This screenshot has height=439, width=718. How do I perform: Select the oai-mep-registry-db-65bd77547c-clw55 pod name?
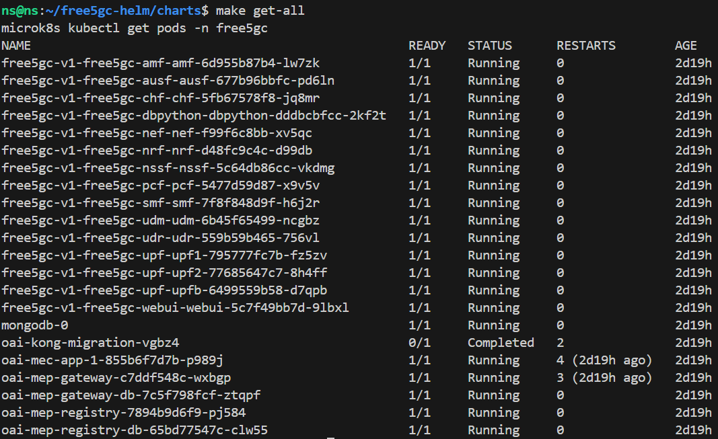point(135,430)
